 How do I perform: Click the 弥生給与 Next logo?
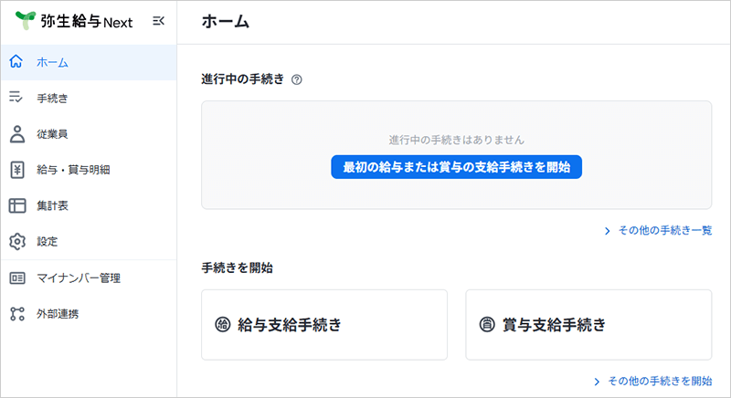point(75,21)
